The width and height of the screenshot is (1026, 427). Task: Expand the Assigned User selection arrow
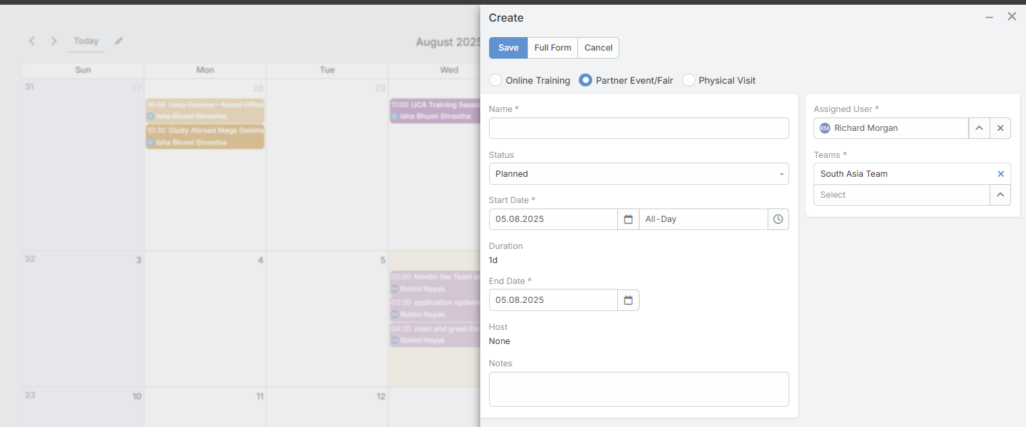pyautogui.click(x=979, y=128)
